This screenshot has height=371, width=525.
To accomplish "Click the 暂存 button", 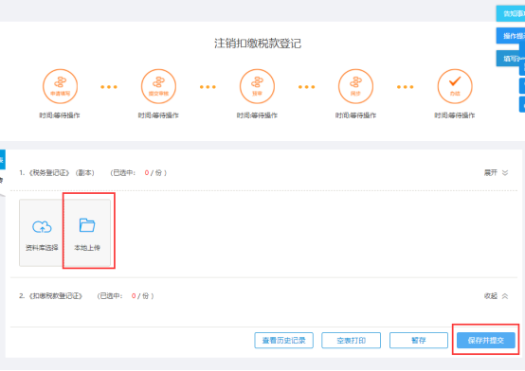I will pos(419,340).
